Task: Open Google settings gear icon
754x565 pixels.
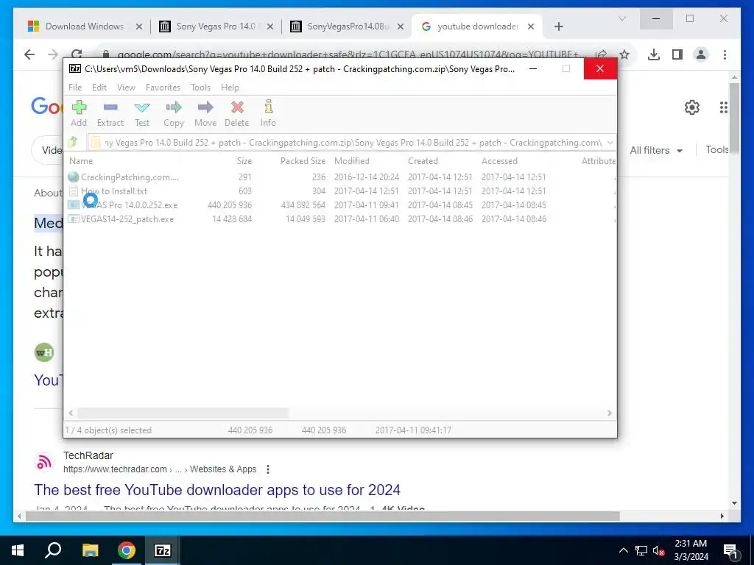Action: tap(692, 107)
